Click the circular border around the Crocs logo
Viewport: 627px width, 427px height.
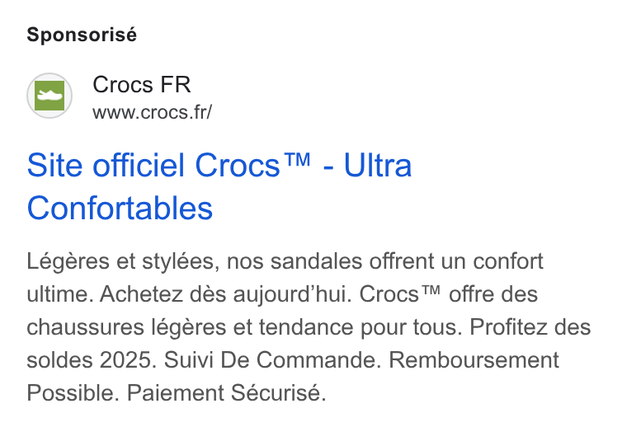click(x=49, y=96)
